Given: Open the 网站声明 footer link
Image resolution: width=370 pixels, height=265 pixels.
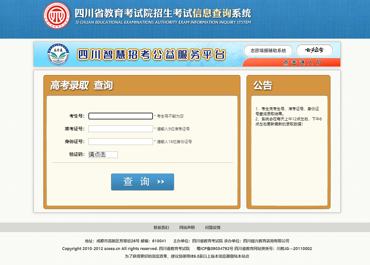Looking at the screenshot, I should tap(187, 228).
